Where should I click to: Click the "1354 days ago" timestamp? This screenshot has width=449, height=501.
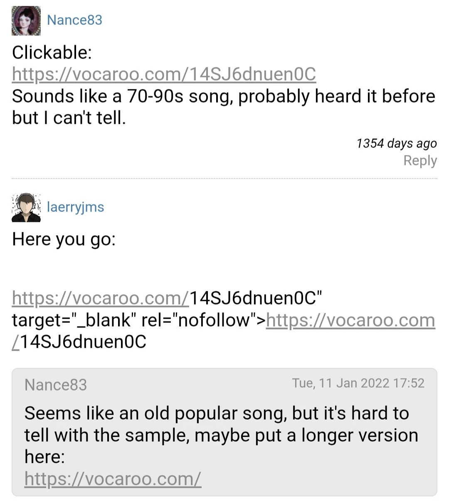tap(396, 143)
